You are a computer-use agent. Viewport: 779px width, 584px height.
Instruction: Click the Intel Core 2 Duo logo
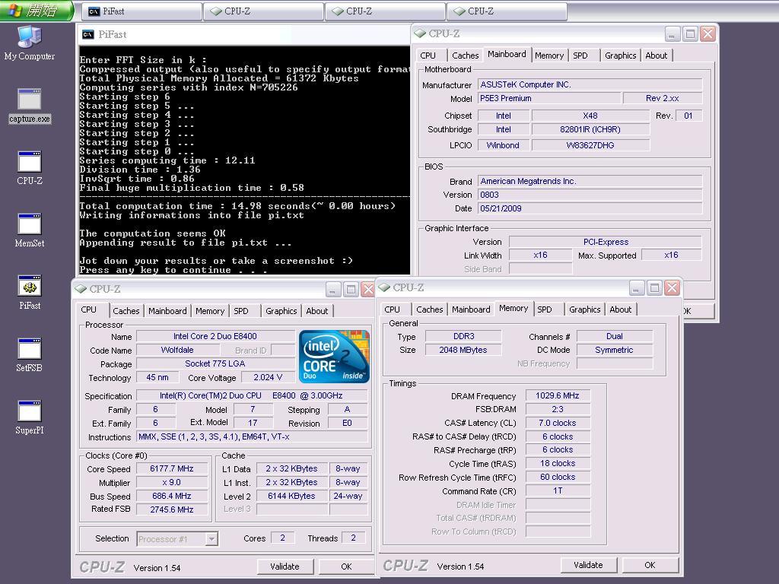pyautogui.click(x=335, y=356)
